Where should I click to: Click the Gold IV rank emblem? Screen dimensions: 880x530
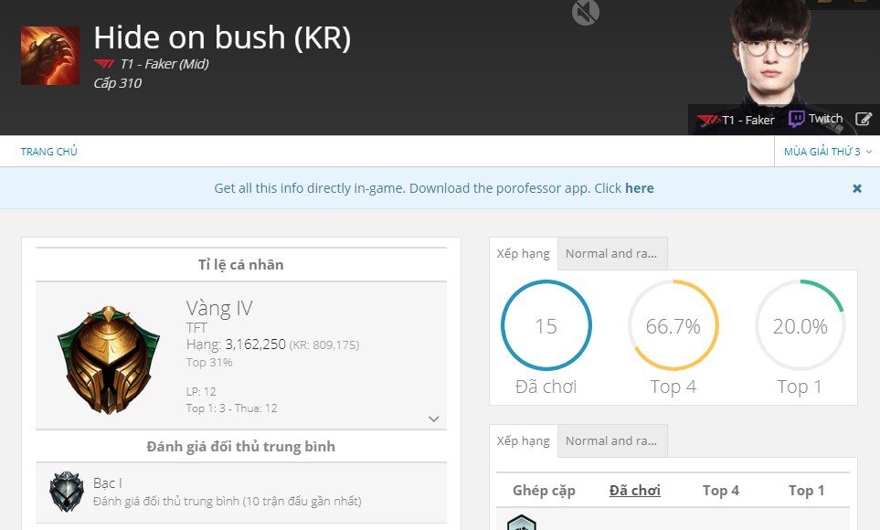click(109, 359)
